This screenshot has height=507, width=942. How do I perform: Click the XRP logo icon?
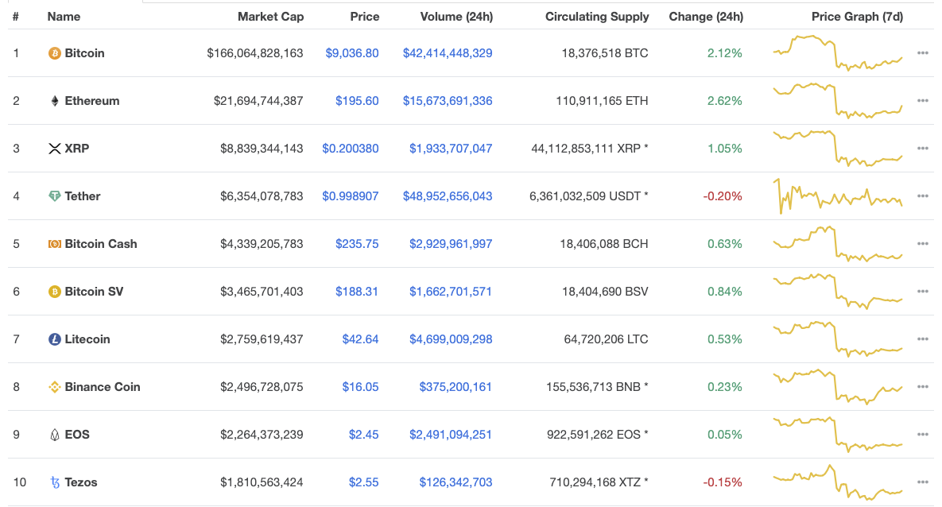[x=55, y=149]
